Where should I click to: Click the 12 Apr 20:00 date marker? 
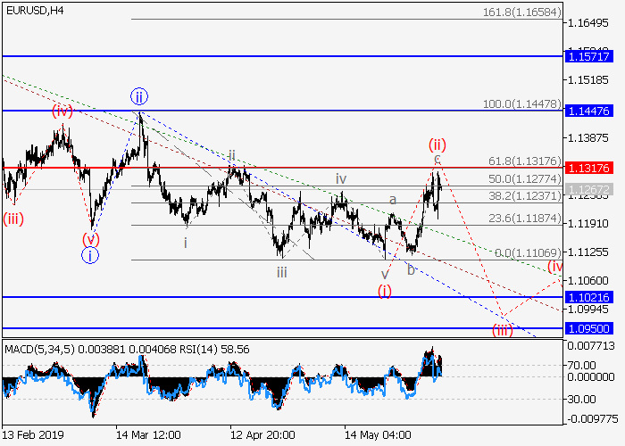coord(262,434)
